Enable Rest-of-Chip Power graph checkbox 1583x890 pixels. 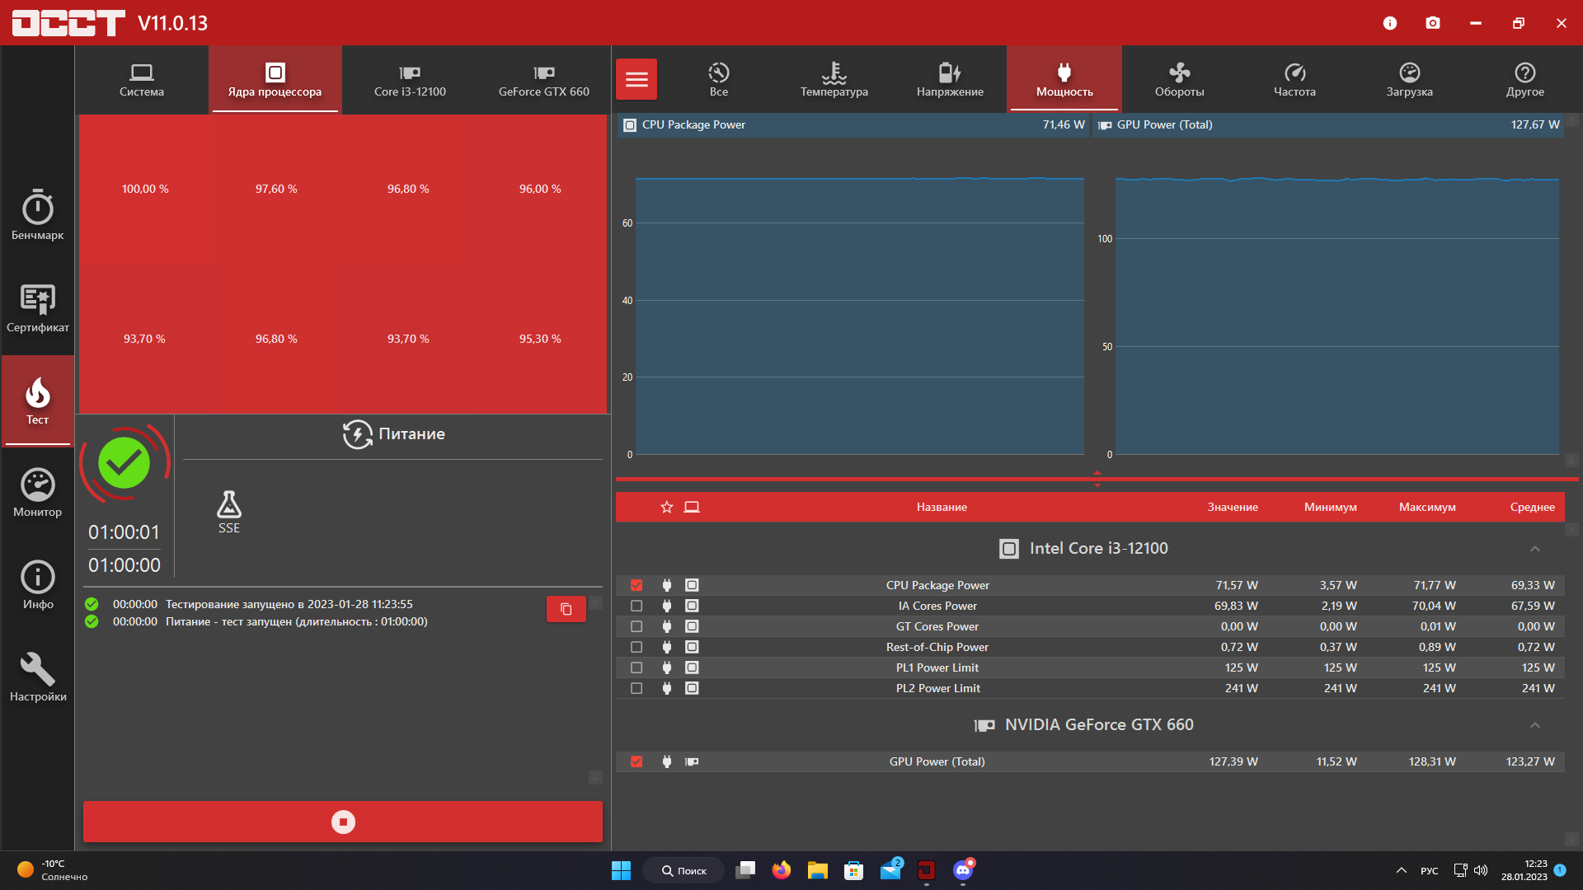click(636, 647)
